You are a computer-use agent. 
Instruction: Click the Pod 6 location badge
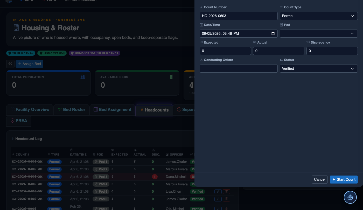101,199
